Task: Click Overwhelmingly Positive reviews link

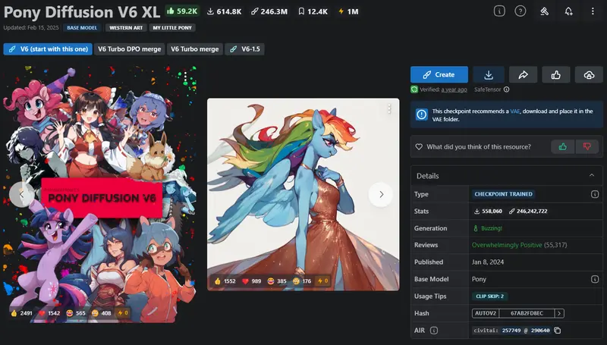Action: (507, 245)
